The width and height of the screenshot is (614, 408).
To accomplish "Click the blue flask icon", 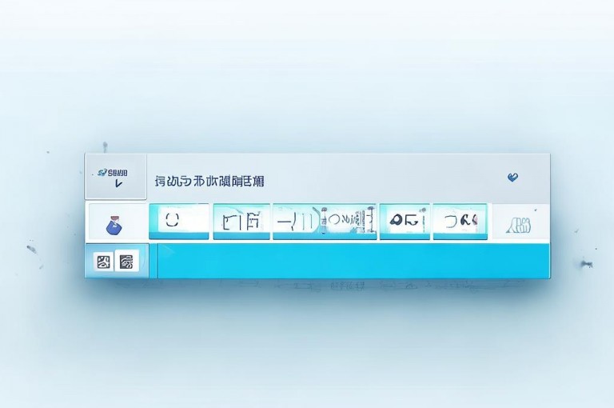I will 114,226.
